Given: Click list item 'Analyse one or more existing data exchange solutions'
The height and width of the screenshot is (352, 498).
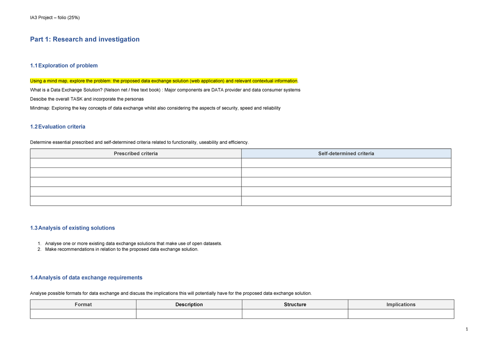Looking at the screenshot, I should (133, 243).
